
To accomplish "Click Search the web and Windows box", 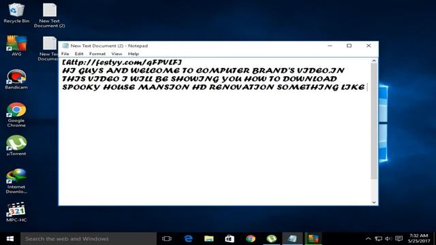I will point(89,239).
